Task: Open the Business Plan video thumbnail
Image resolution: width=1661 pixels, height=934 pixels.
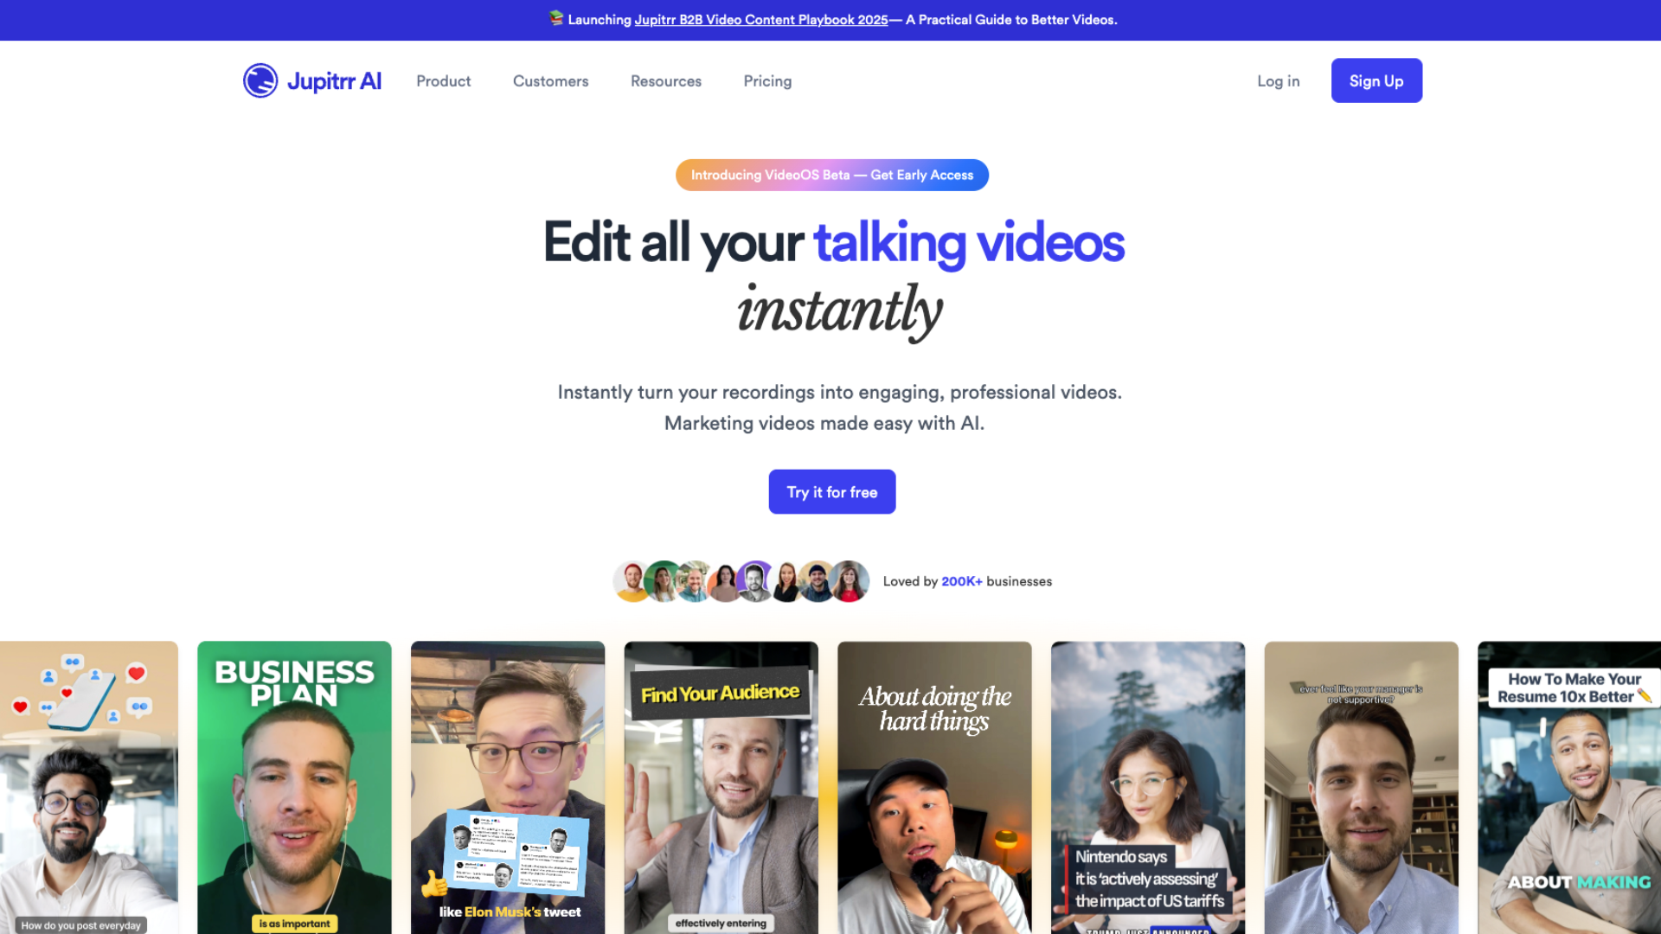Action: (294, 787)
